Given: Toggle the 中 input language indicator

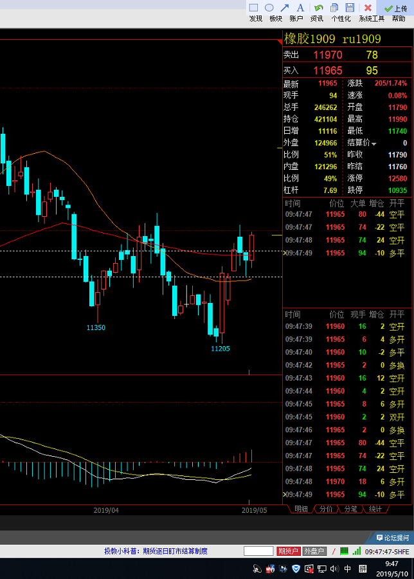Looking at the screenshot, I should coord(348,569).
